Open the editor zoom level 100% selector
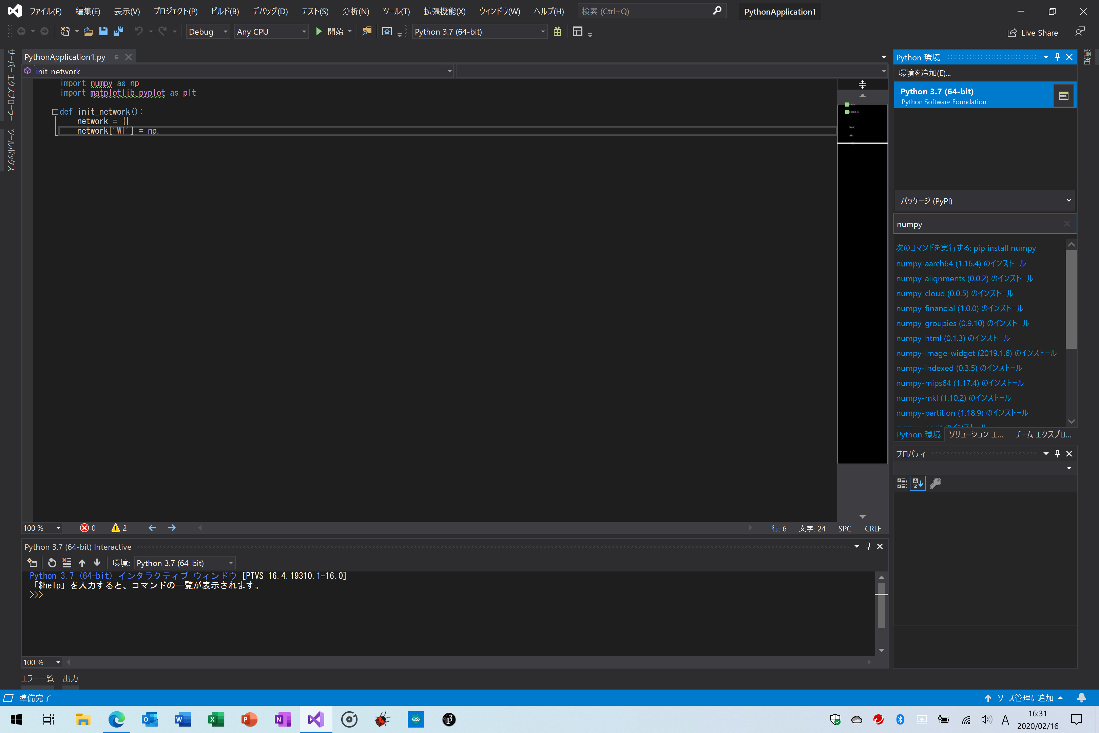Viewport: 1099px width, 733px height. point(41,528)
